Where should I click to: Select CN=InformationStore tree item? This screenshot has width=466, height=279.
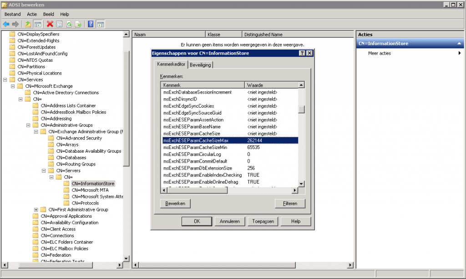tap(93, 184)
